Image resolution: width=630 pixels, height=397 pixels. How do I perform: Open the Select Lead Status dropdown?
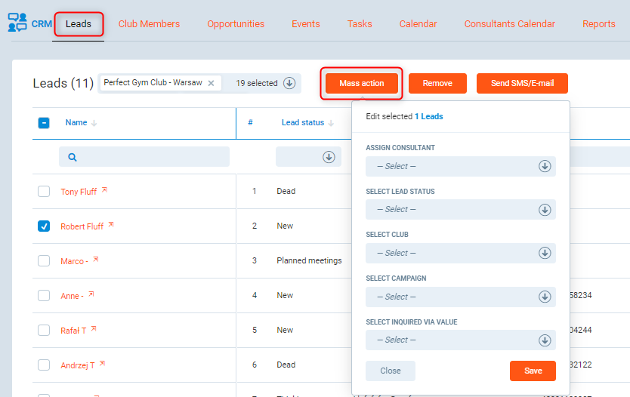pos(460,209)
